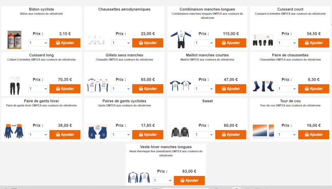Click the Sweat hoodie thumbnail
Image resolution: width=332 pixels, height=189 pixels.
click(x=180, y=132)
